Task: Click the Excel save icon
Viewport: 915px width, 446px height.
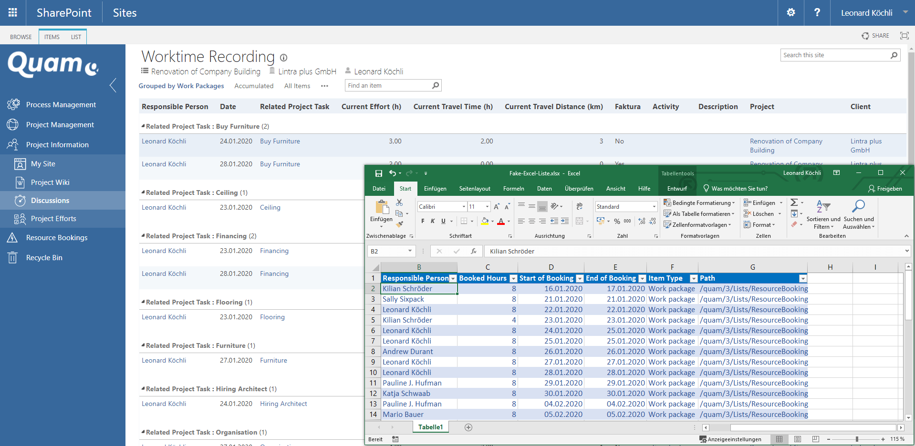Action: point(378,173)
